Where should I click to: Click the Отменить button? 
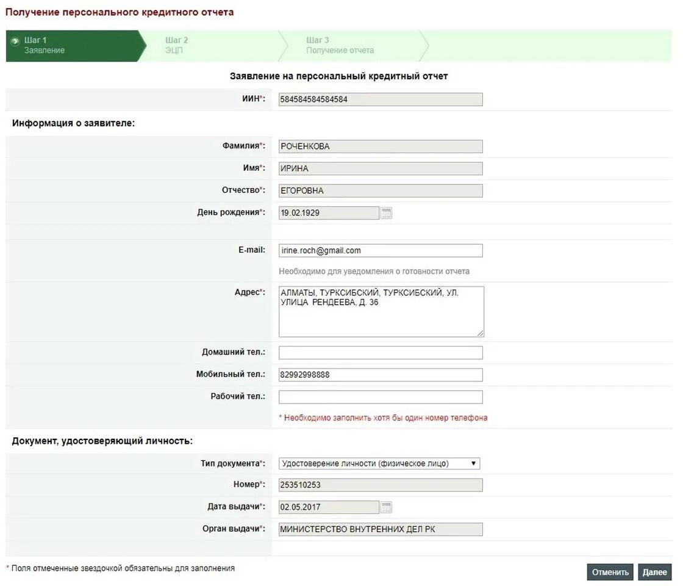click(x=610, y=572)
